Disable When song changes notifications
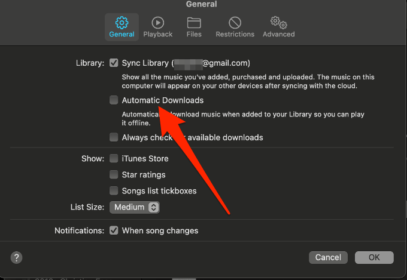The height and width of the screenshot is (280, 407). tap(114, 230)
